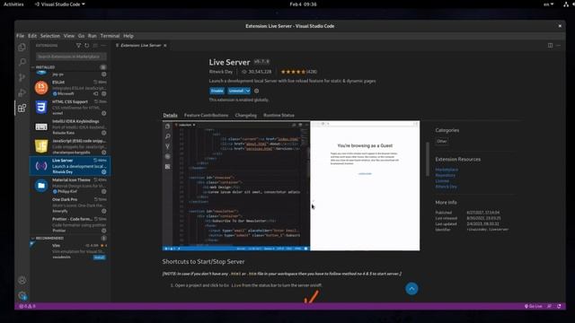This screenshot has width=575, height=323.
Task: Open manage gear for Prettier extension
Action: pos(104,231)
